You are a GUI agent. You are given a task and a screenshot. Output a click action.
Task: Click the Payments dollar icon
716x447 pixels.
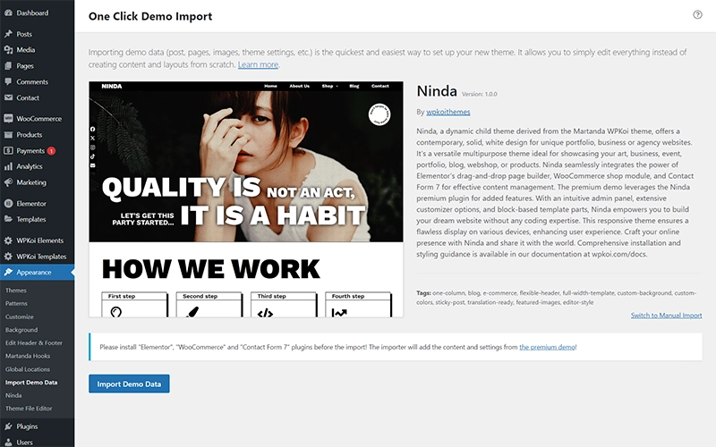8,150
